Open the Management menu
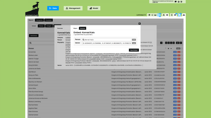Image resolution: width=211 pixels, height=118 pixels. [73, 8]
